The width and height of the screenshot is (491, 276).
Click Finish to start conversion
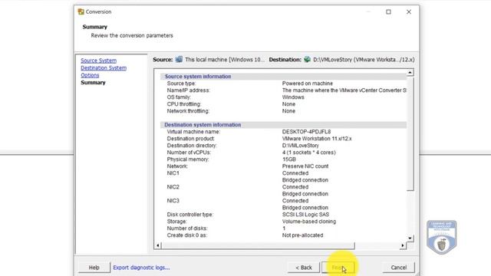point(338,268)
